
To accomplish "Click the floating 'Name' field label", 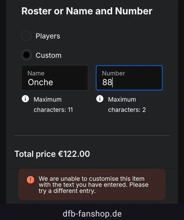I will (36, 73).
